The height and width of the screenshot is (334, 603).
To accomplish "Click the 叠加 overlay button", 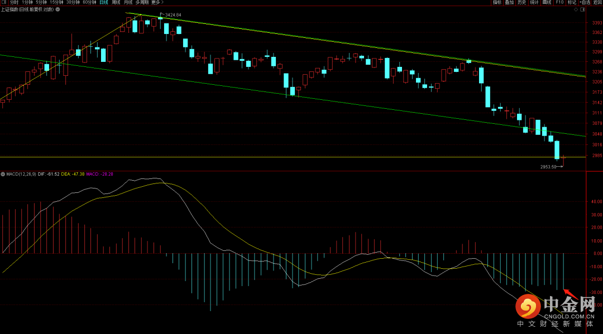I will coord(510,2).
